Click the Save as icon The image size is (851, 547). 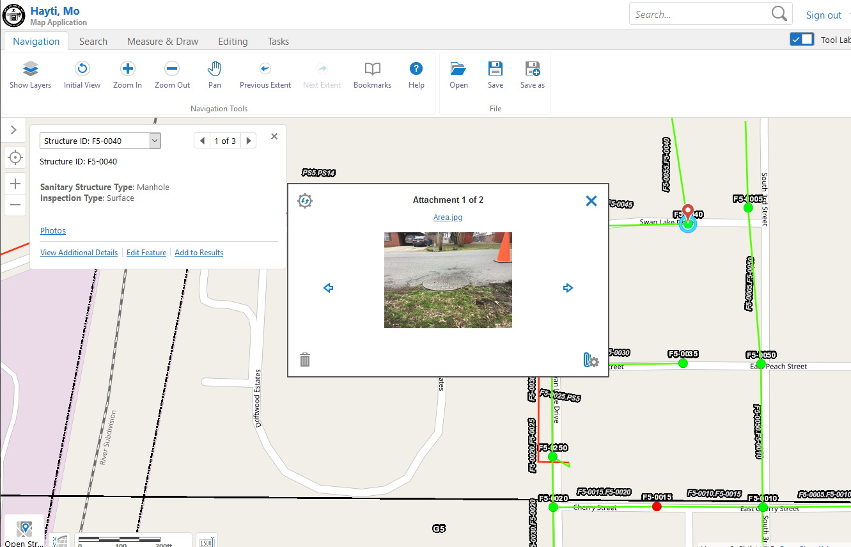532,69
